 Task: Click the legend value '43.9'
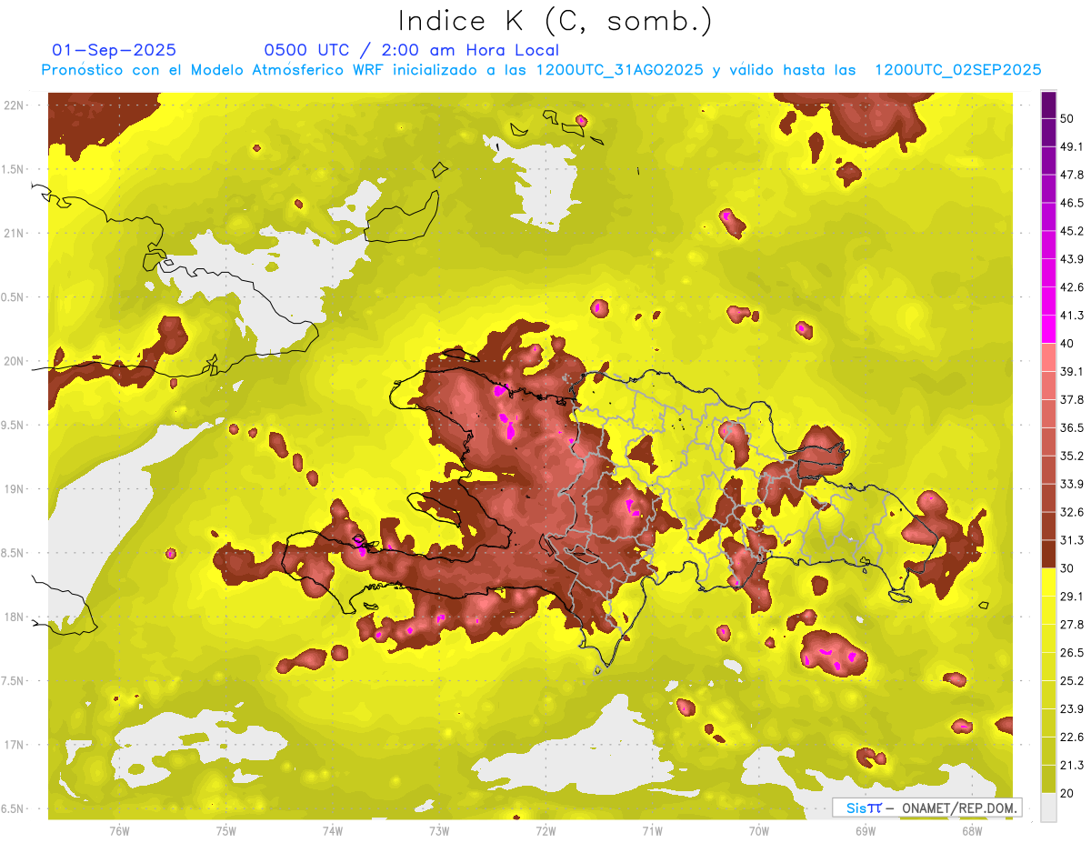1072,259
